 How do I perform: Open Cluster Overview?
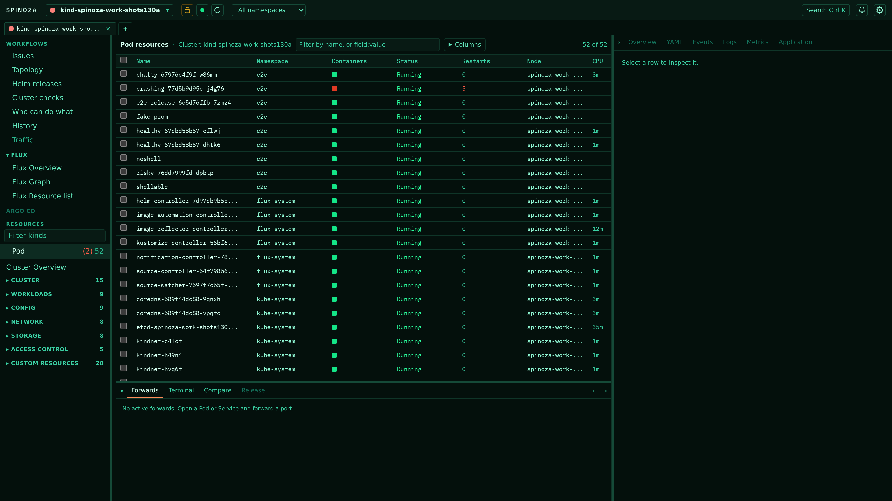(36, 267)
